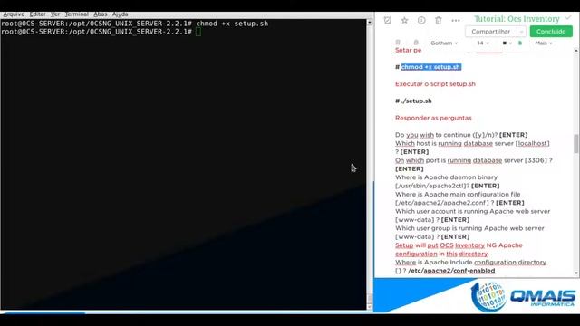
Task: Open the Arquivo menu in terminal
Action: tap(14, 14)
